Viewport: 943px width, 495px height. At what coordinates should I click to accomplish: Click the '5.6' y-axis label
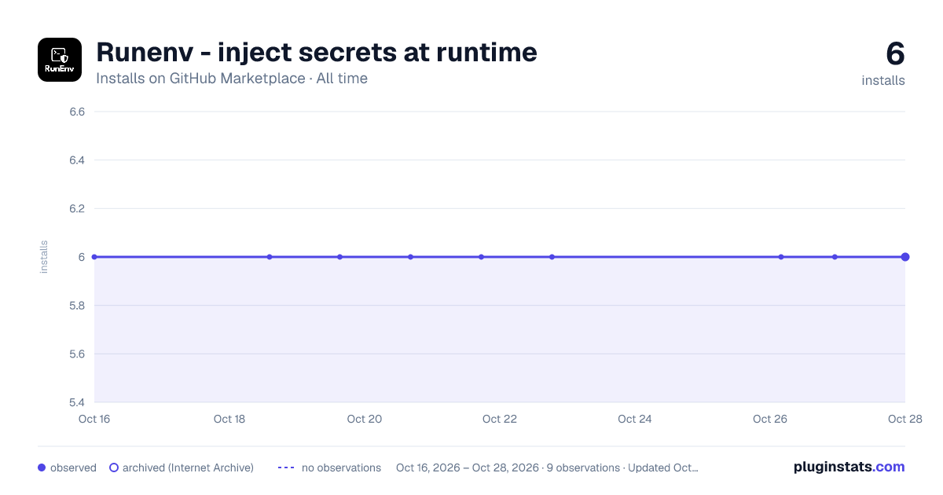[77, 354]
